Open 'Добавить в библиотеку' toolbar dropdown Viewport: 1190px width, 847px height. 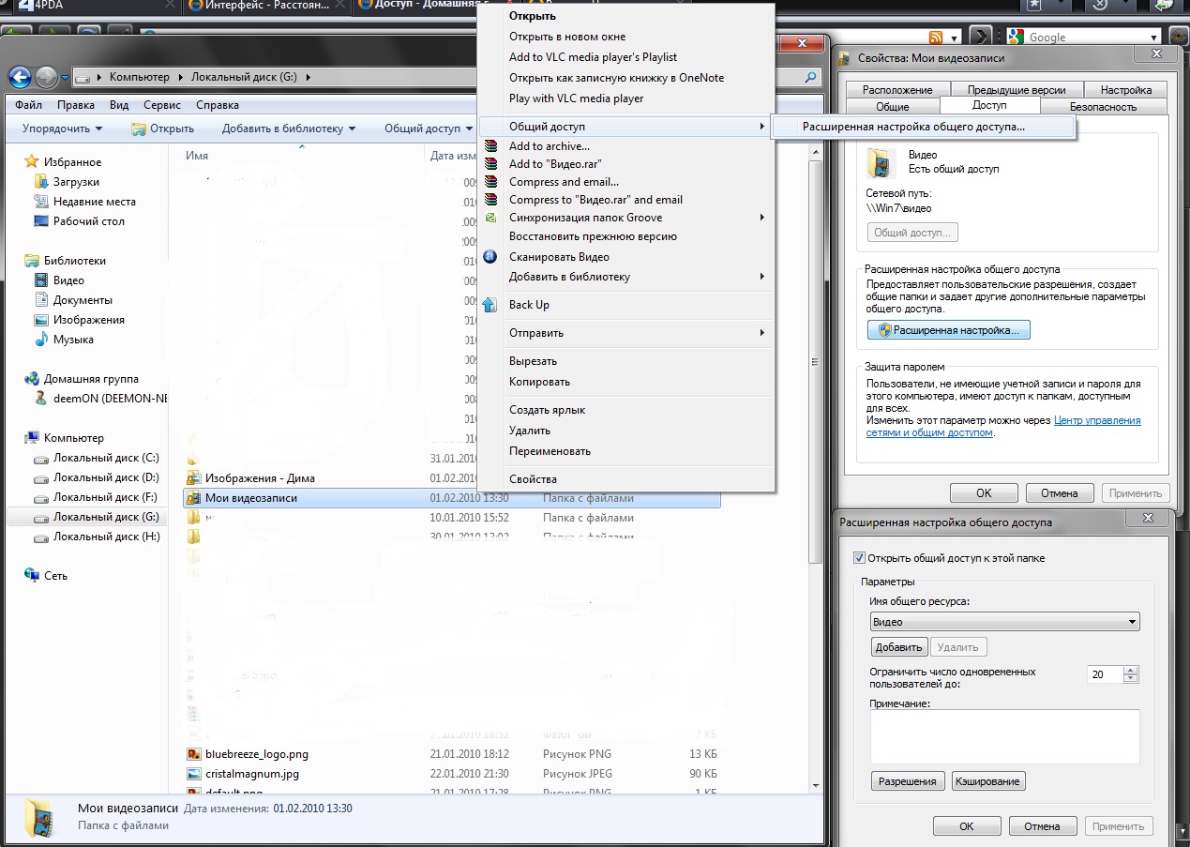click(x=289, y=129)
